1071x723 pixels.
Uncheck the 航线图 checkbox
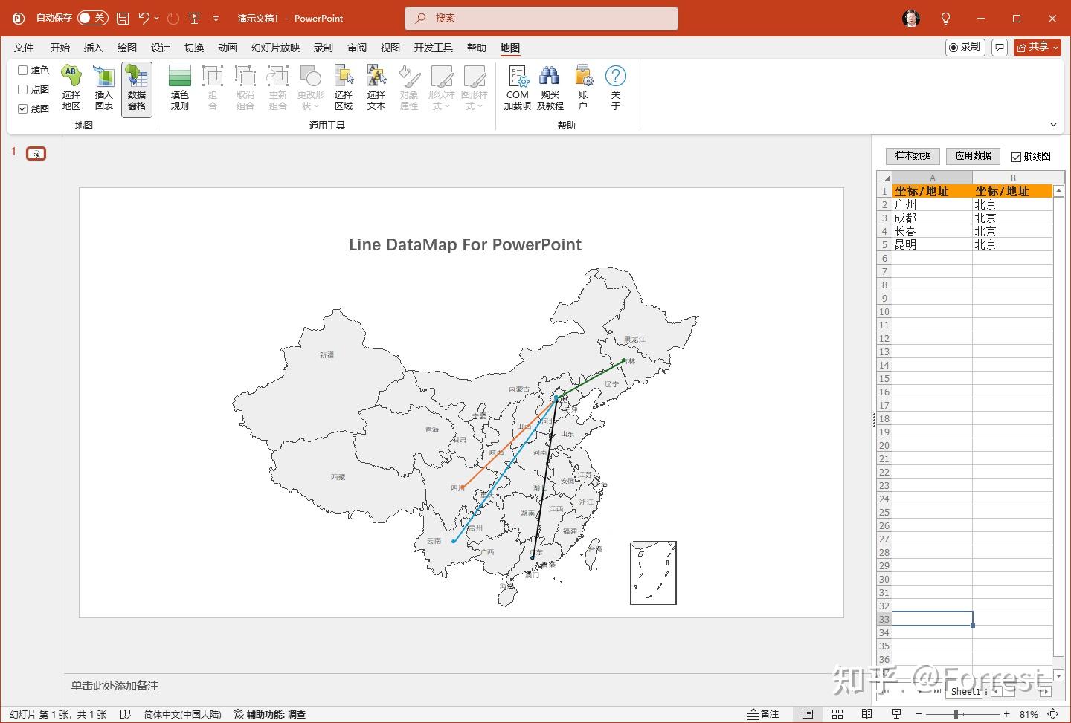[1016, 156]
